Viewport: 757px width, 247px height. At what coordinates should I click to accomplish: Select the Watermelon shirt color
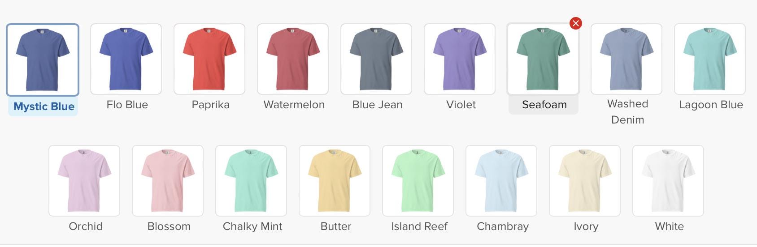(x=293, y=59)
